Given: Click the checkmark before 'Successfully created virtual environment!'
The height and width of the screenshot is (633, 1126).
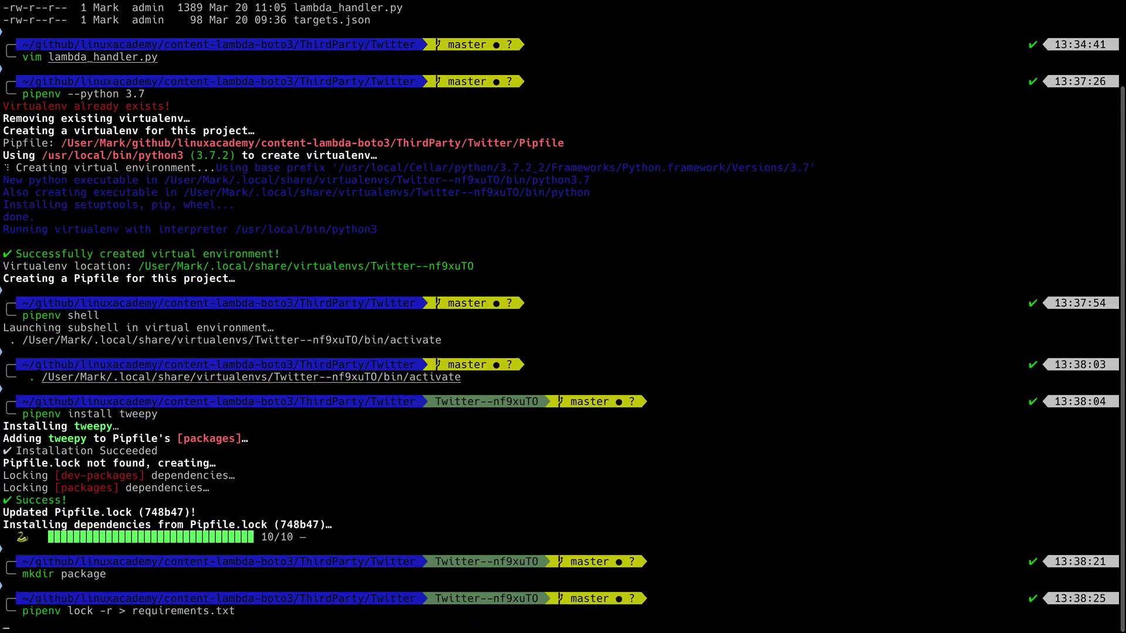Looking at the screenshot, I should coord(7,254).
